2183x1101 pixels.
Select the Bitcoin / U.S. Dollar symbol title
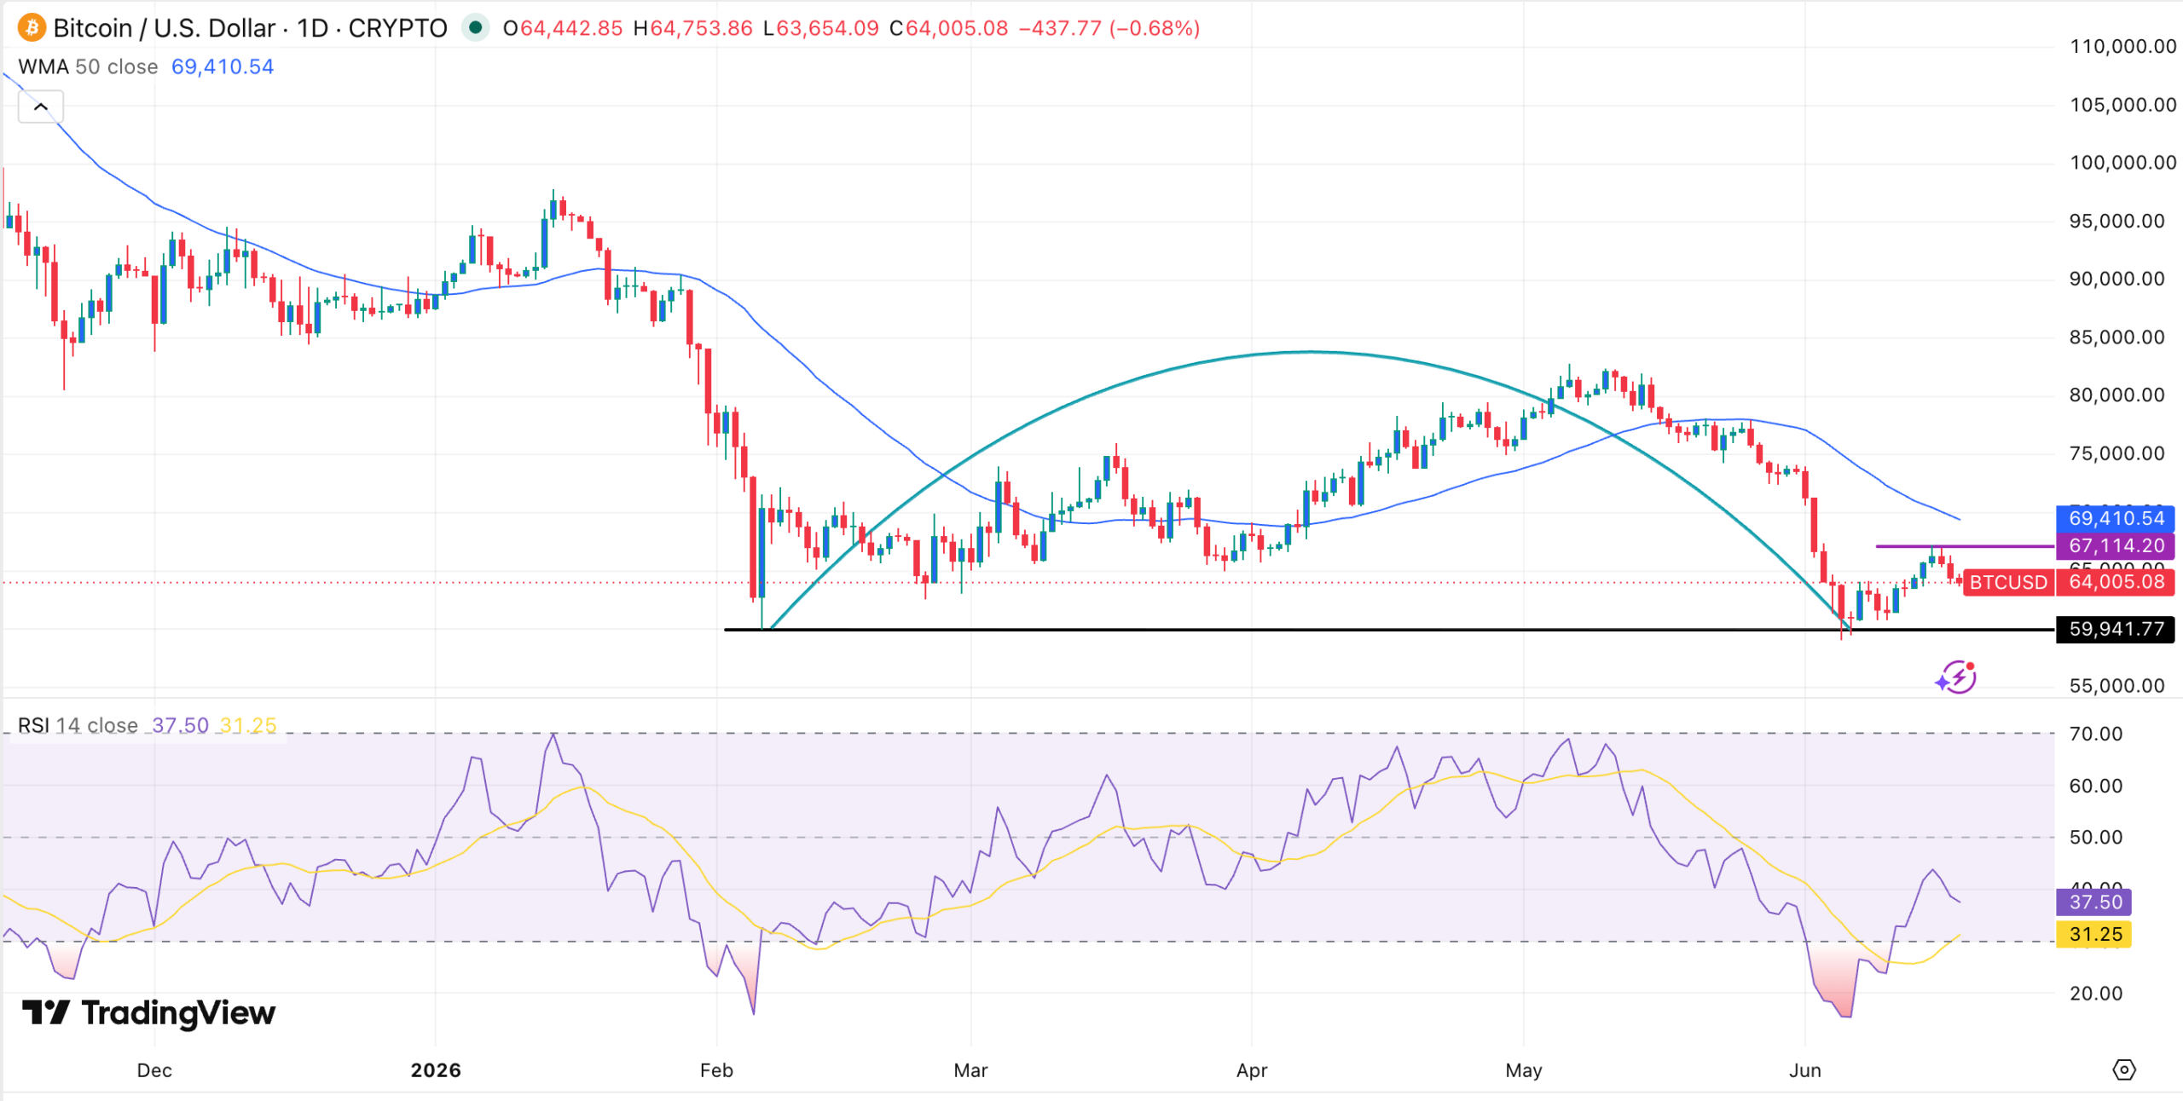(x=250, y=28)
